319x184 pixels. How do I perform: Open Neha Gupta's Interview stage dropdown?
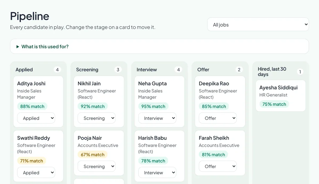157,118
